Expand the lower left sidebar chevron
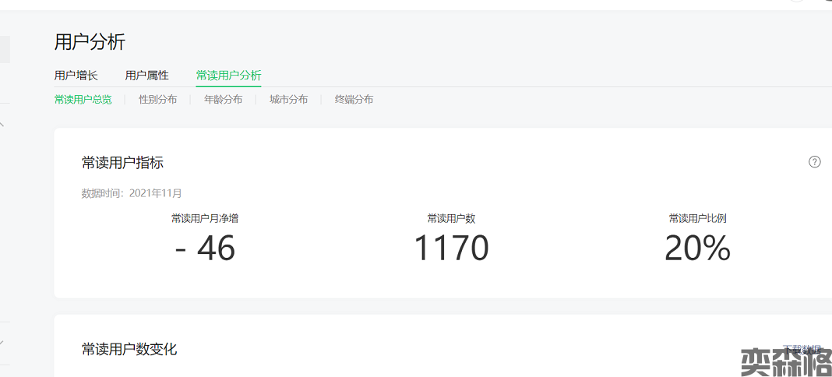 (2, 342)
